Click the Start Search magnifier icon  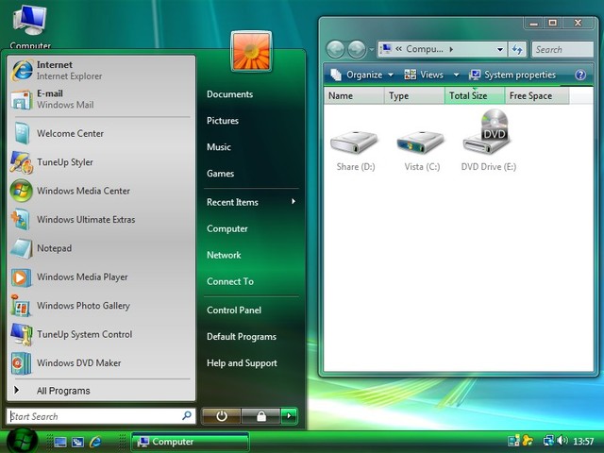coord(187,415)
